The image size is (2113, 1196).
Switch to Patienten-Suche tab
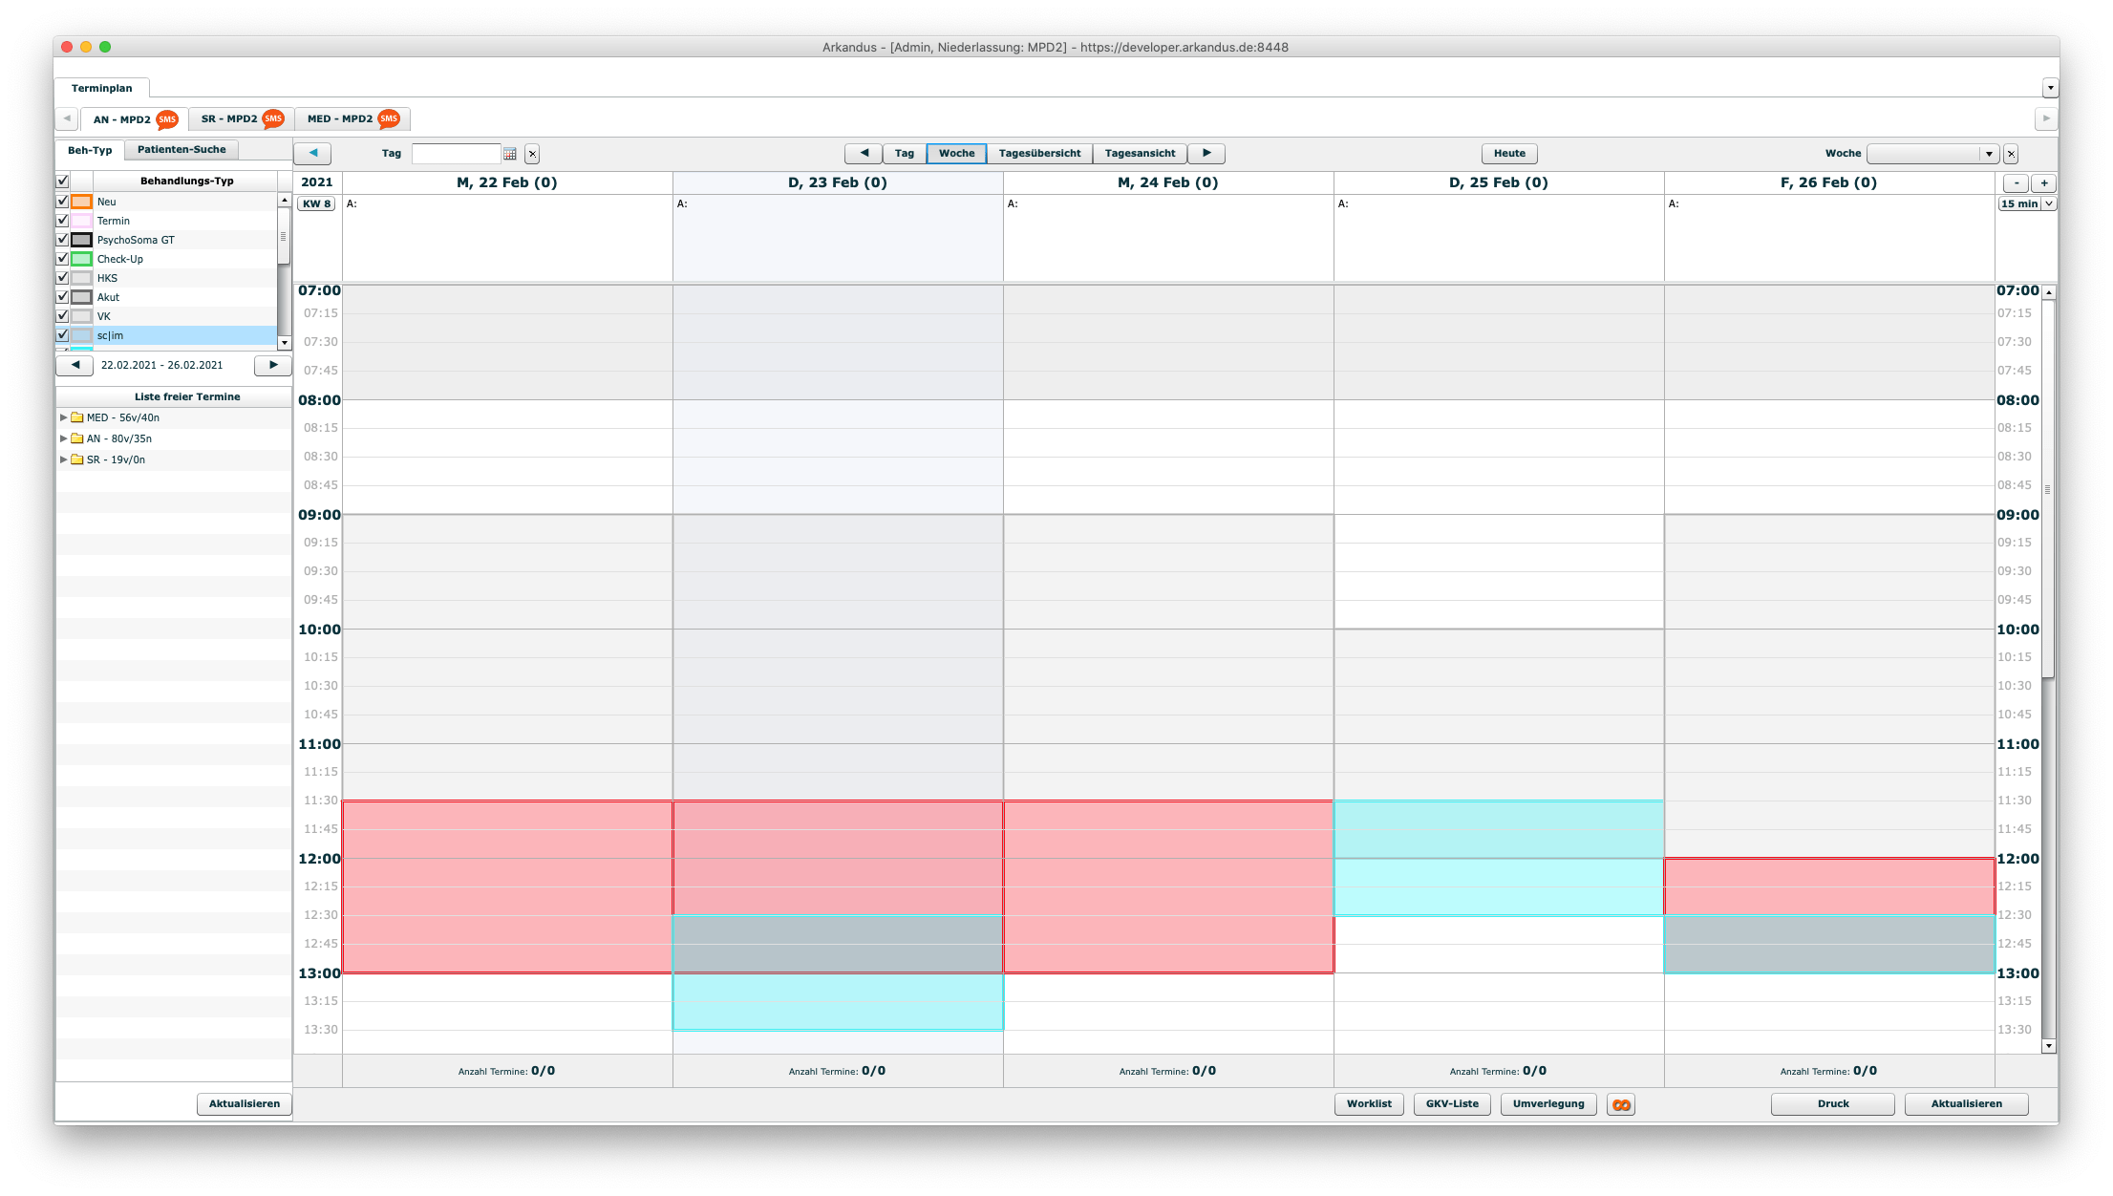[181, 150]
